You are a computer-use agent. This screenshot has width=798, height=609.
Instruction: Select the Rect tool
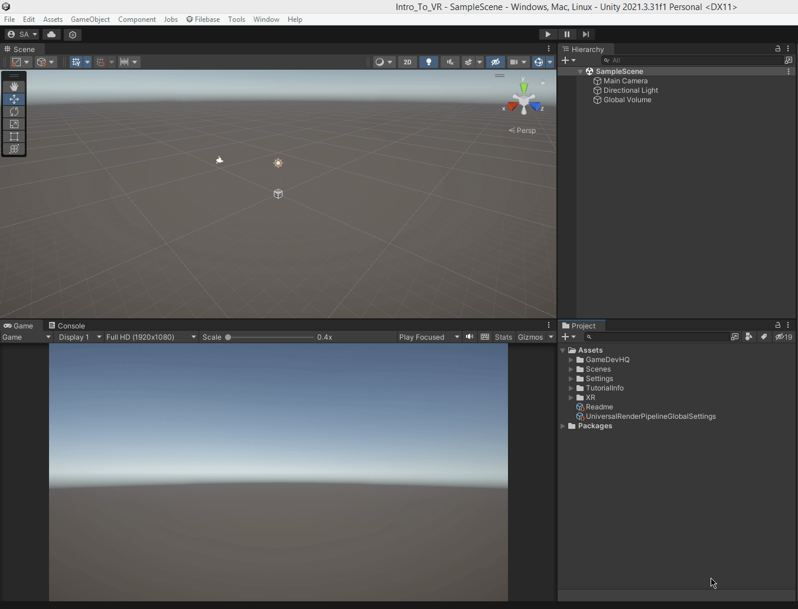14,136
